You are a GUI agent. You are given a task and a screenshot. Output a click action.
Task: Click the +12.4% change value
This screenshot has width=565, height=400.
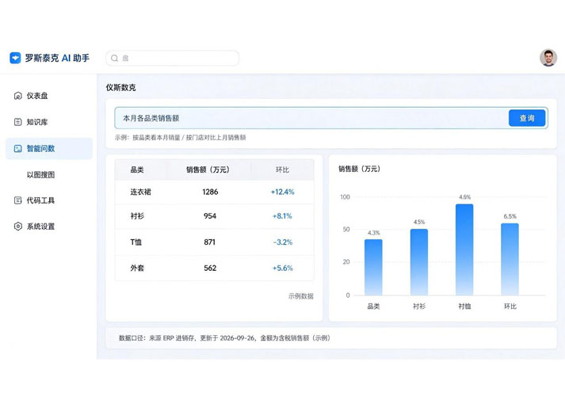282,192
